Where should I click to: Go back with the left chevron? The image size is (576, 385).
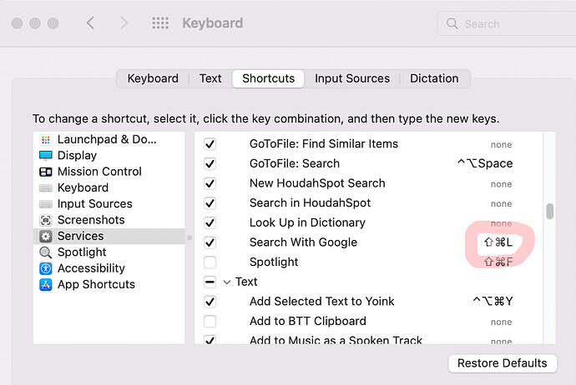[90, 23]
